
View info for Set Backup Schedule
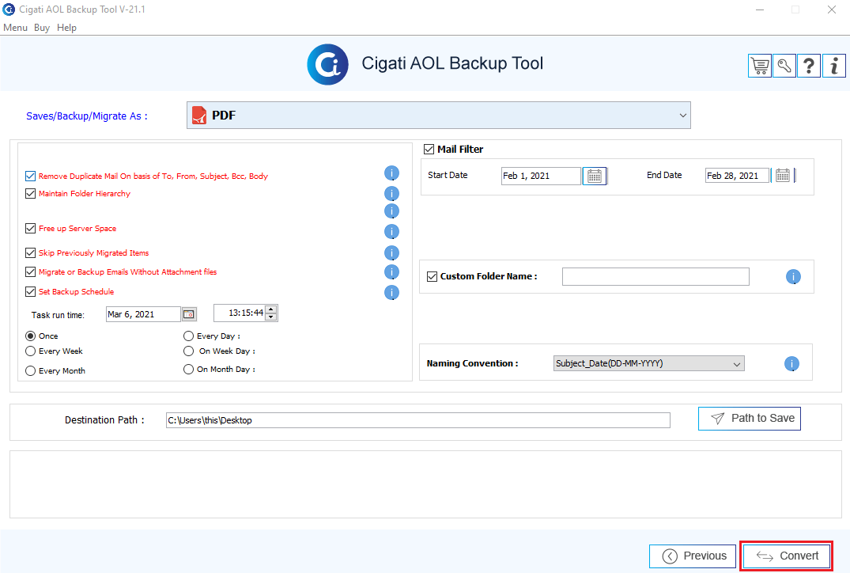click(x=391, y=293)
